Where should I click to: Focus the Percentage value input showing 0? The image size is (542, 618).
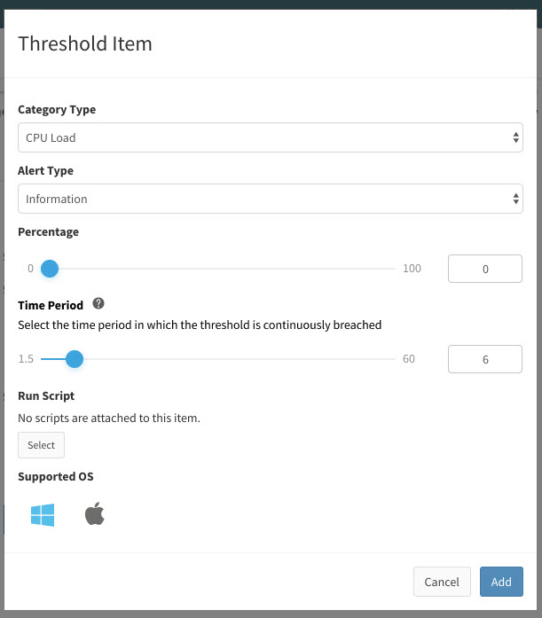click(485, 269)
